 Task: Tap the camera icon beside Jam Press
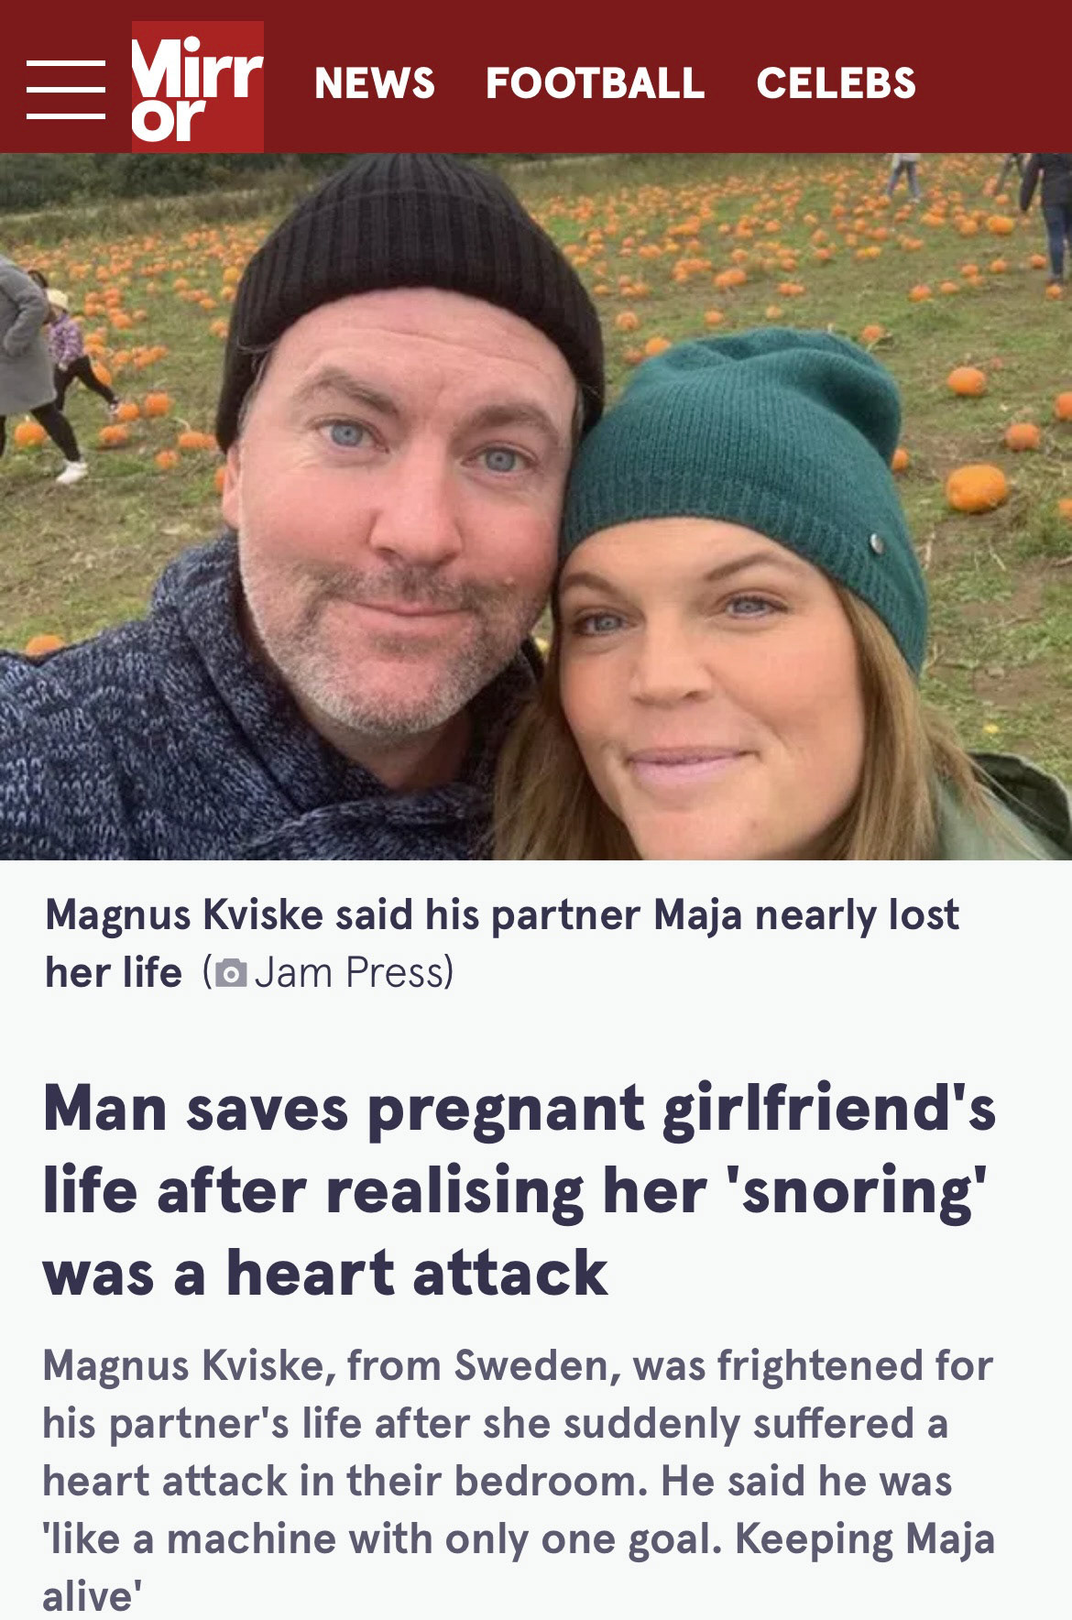pyautogui.click(x=231, y=973)
